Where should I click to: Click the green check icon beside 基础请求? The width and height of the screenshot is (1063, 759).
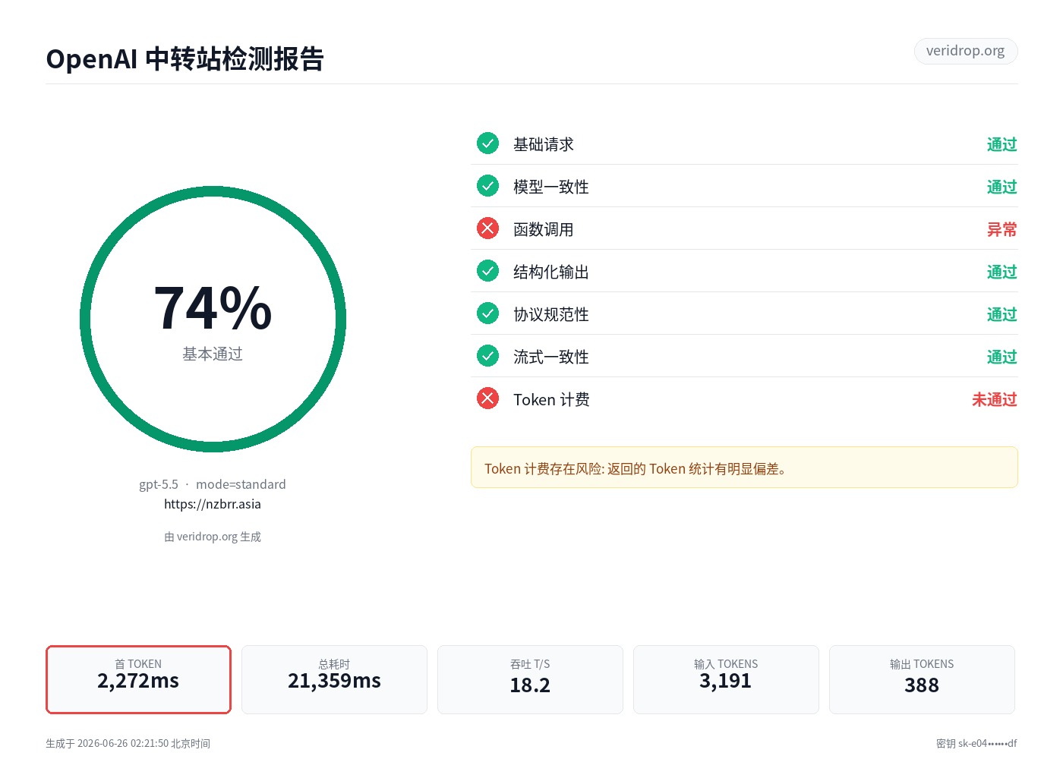coord(487,143)
